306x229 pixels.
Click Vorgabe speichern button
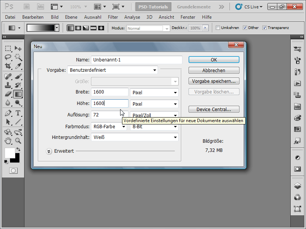pyautogui.click(x=214, y=81)
